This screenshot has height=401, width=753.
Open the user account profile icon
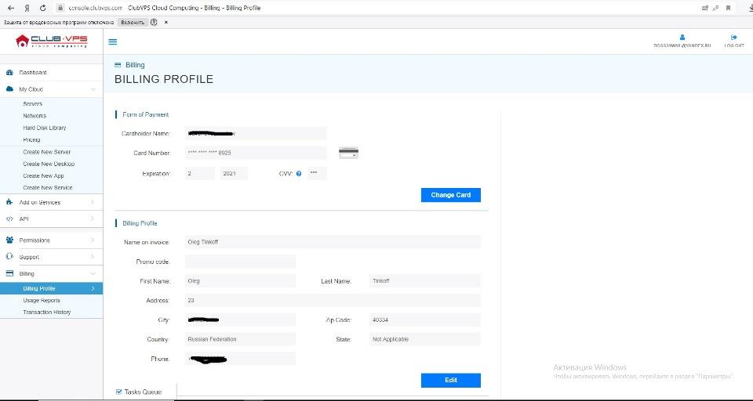pos(682,37)
